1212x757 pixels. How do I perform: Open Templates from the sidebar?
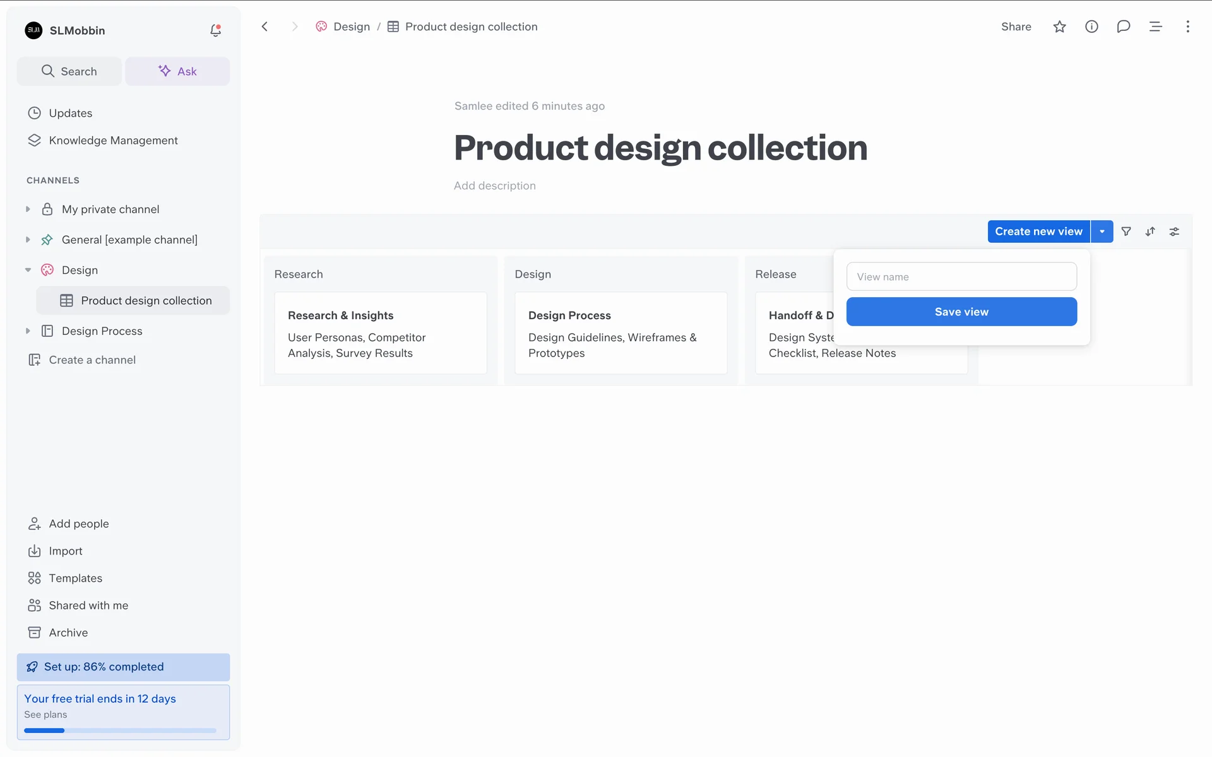click(x=75, y=578)
